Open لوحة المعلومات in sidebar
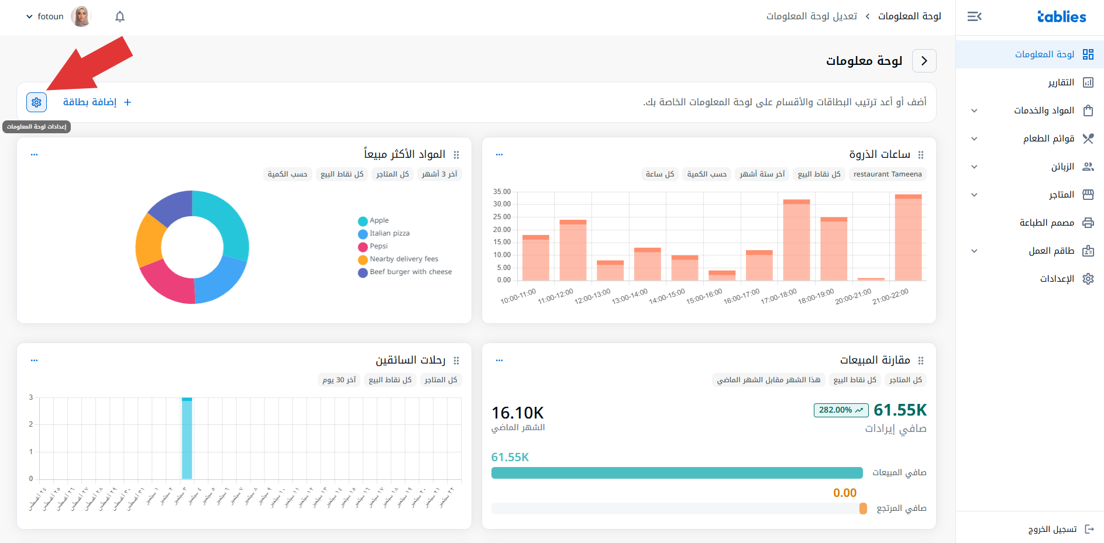The height and width of the screenshot is (543, 1104). coord(1030,54)
